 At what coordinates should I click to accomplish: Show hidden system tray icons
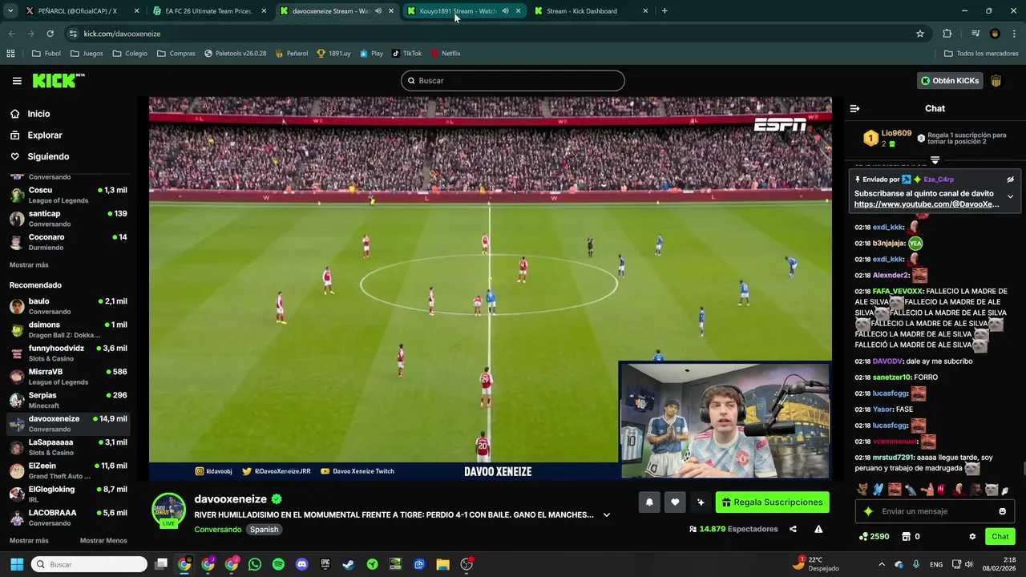point(882,564)
